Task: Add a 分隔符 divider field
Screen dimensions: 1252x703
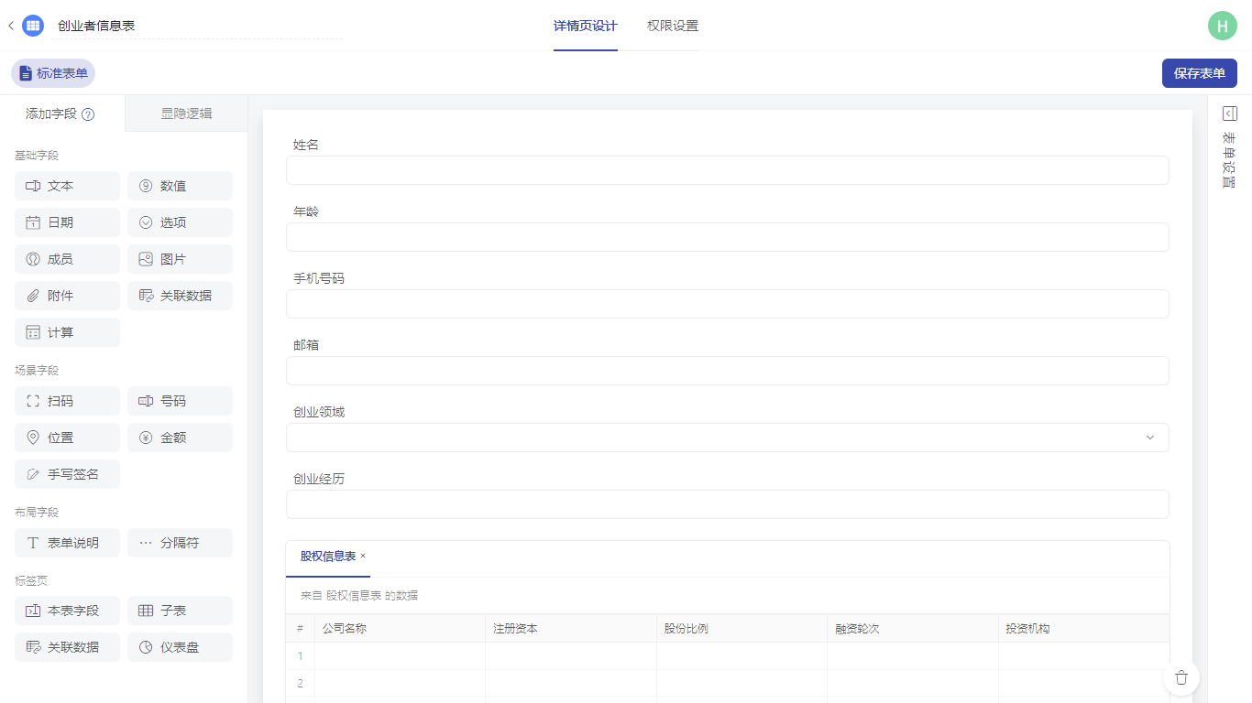Action: click(x=180, y=543)
